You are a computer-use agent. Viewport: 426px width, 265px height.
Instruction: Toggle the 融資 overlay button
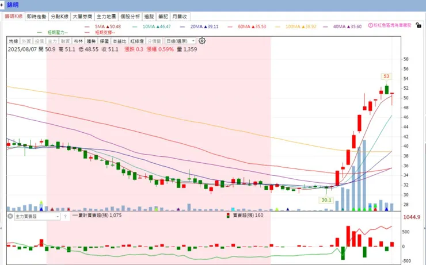pos(65,41)
